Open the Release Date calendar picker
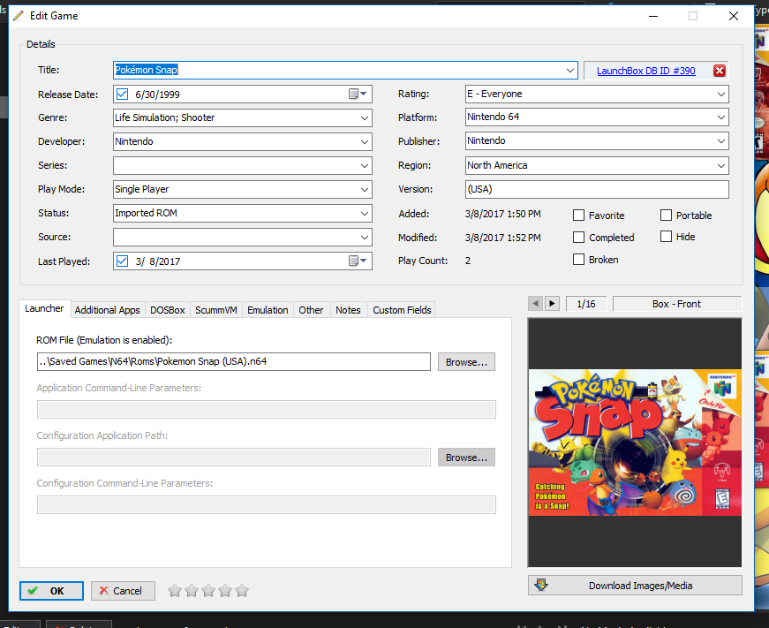769x628 pixels. 358,95
